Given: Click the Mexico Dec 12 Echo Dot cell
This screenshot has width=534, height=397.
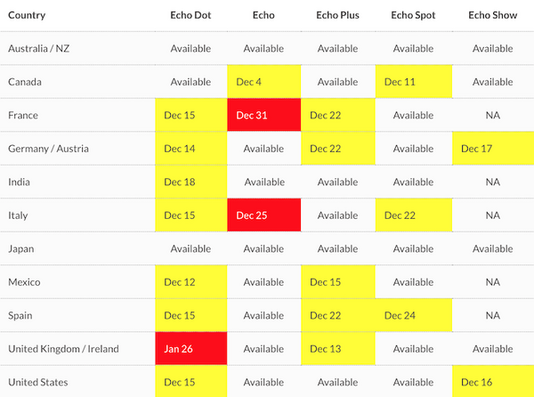Looking at the screenshot, I should [x=190, y=282].
